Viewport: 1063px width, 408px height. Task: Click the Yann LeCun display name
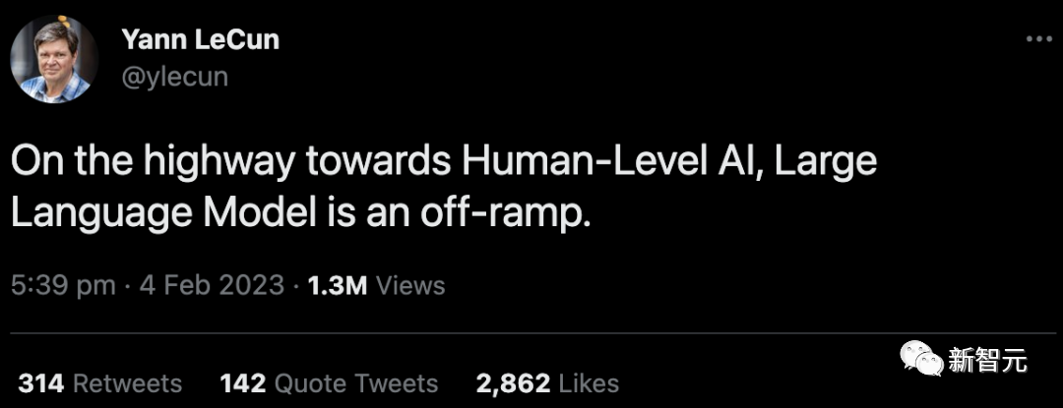click(x=201, y=40)
